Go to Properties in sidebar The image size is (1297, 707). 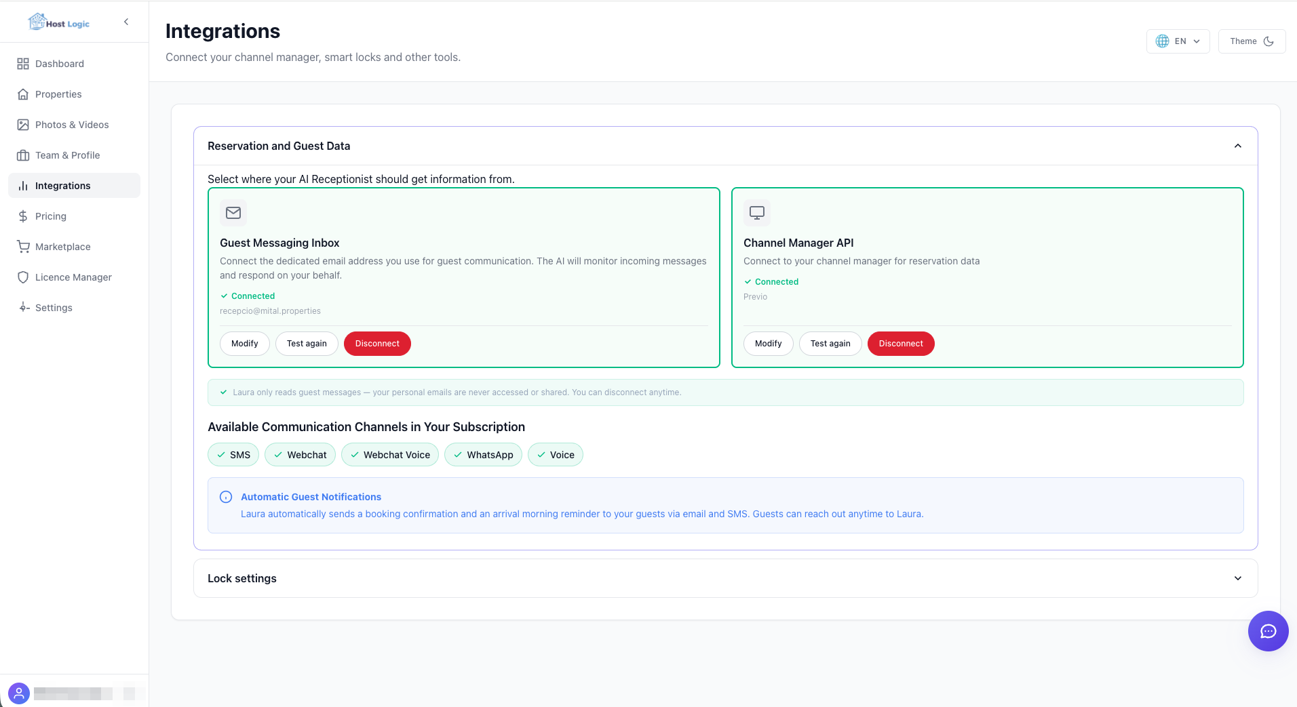tap(74, 94)
